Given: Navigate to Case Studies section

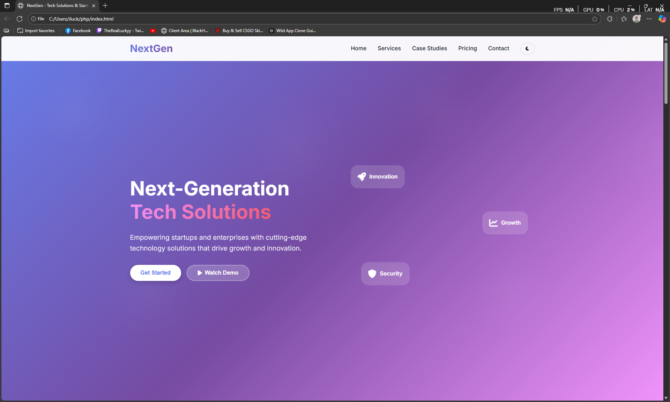Looking at the screenshot, I should [x=429, y=48].
